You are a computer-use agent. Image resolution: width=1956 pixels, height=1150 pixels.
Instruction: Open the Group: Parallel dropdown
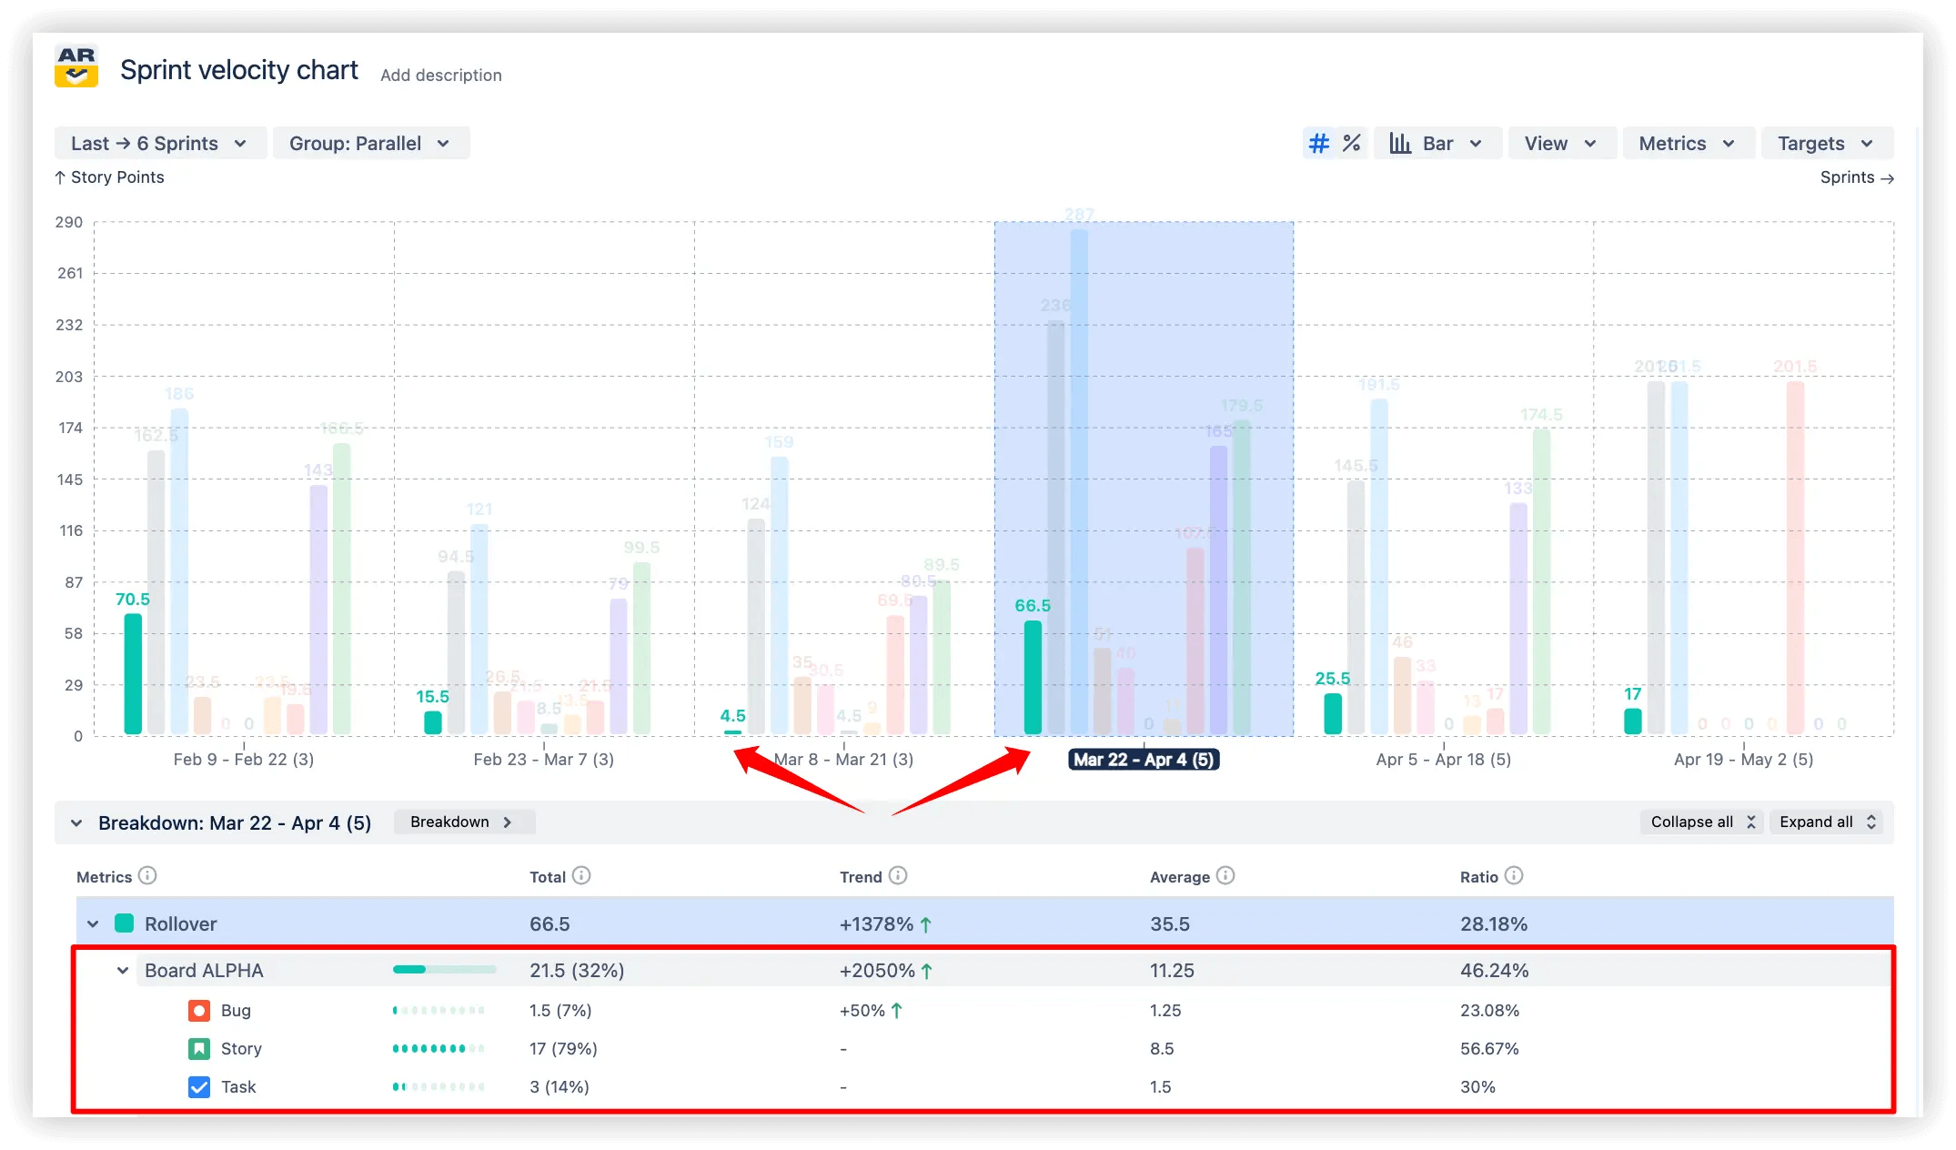coord(370,143)
